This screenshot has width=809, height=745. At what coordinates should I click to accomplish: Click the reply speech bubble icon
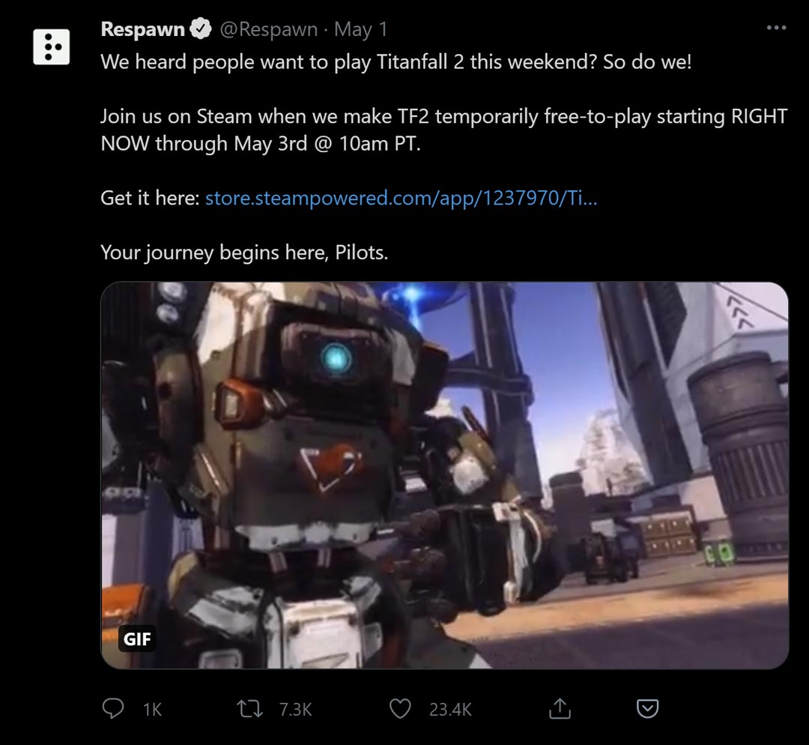(x=112, y=708)
